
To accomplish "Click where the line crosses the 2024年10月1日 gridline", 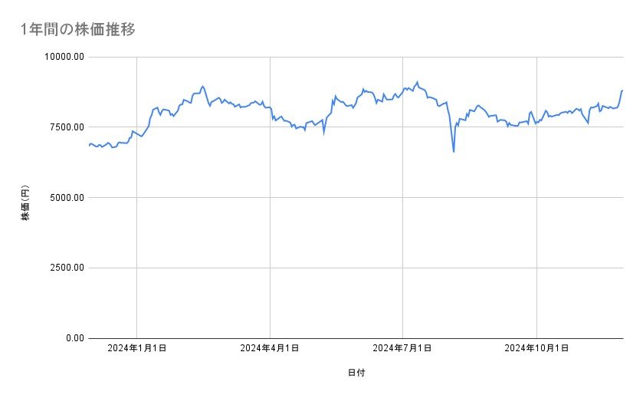I will (536, 122).
